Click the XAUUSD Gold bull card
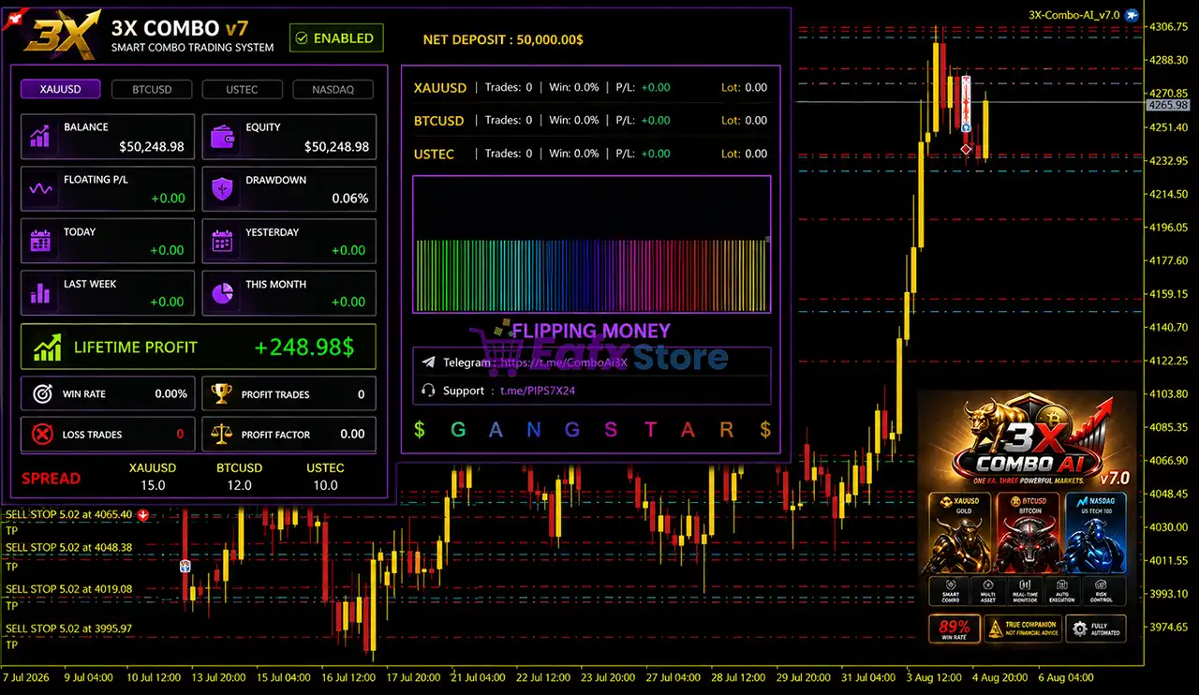The image size is (1199, 695). point(959,533)
